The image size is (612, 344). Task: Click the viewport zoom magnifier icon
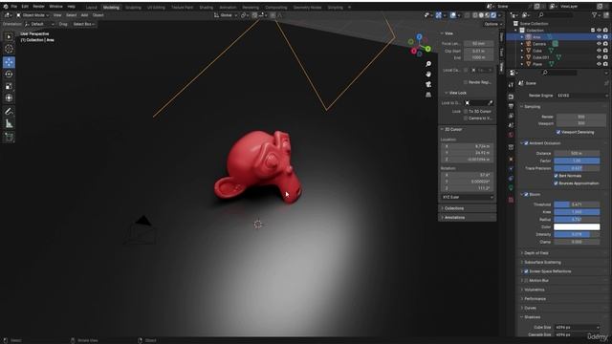coord(428,64)
